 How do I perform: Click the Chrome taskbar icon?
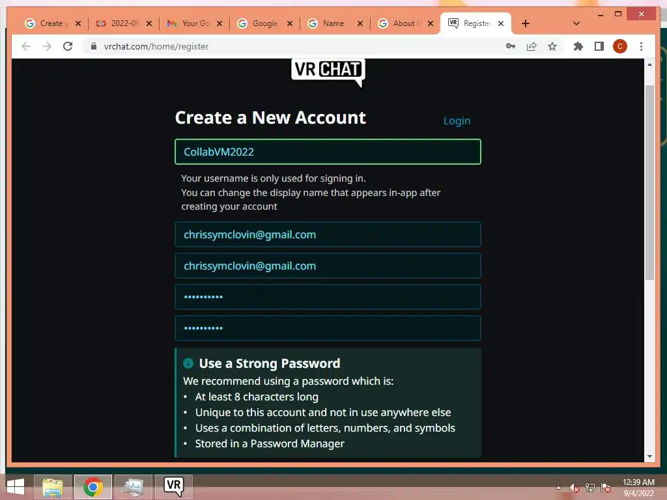click(93, 487)
